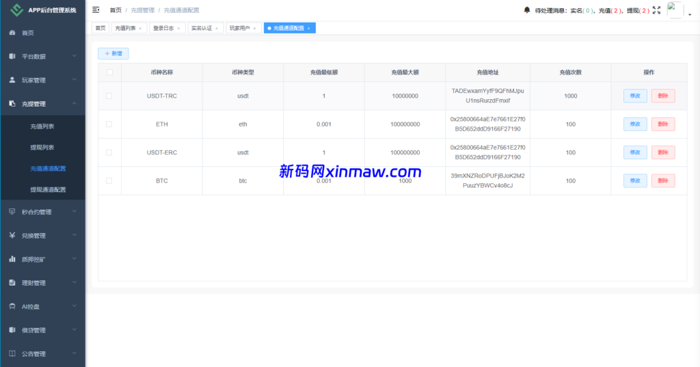700x367 pixels.
Task: Click the TADEwxamYyfF9QFhMJpu address cell
Action: click(x=487, y=96)
